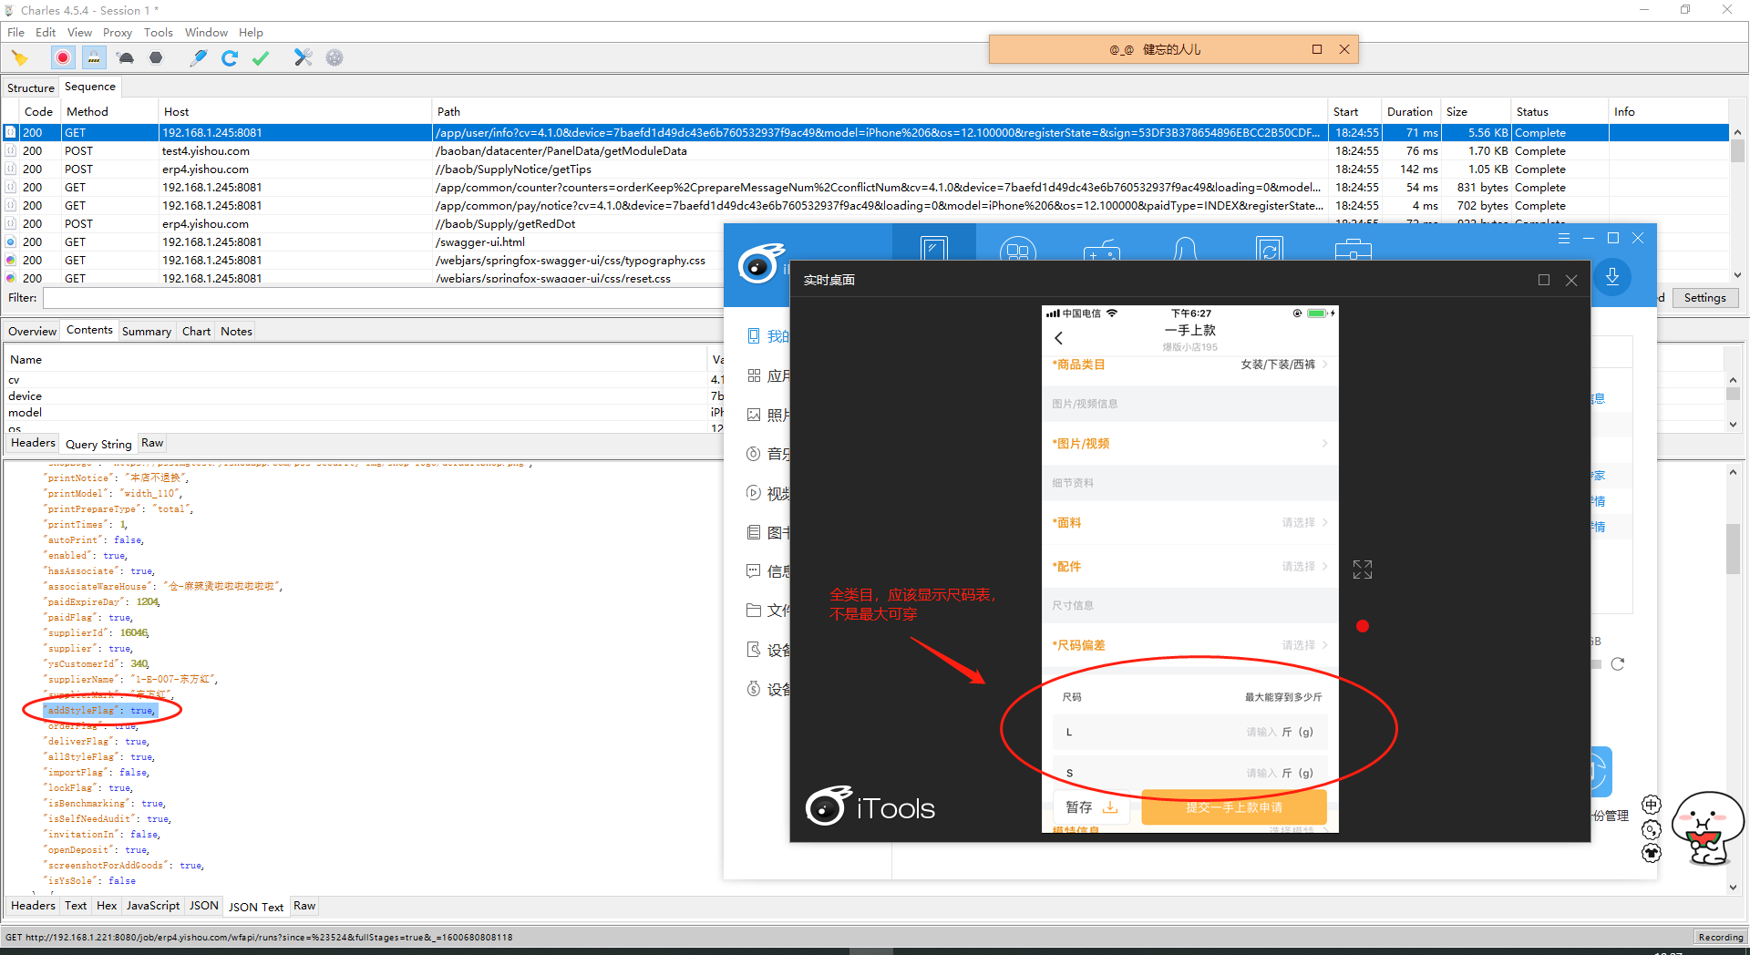The width and height of the screenshot is (1750, 955).
Task: Select the "device" parameter row
Action: [x=363, y=396]
